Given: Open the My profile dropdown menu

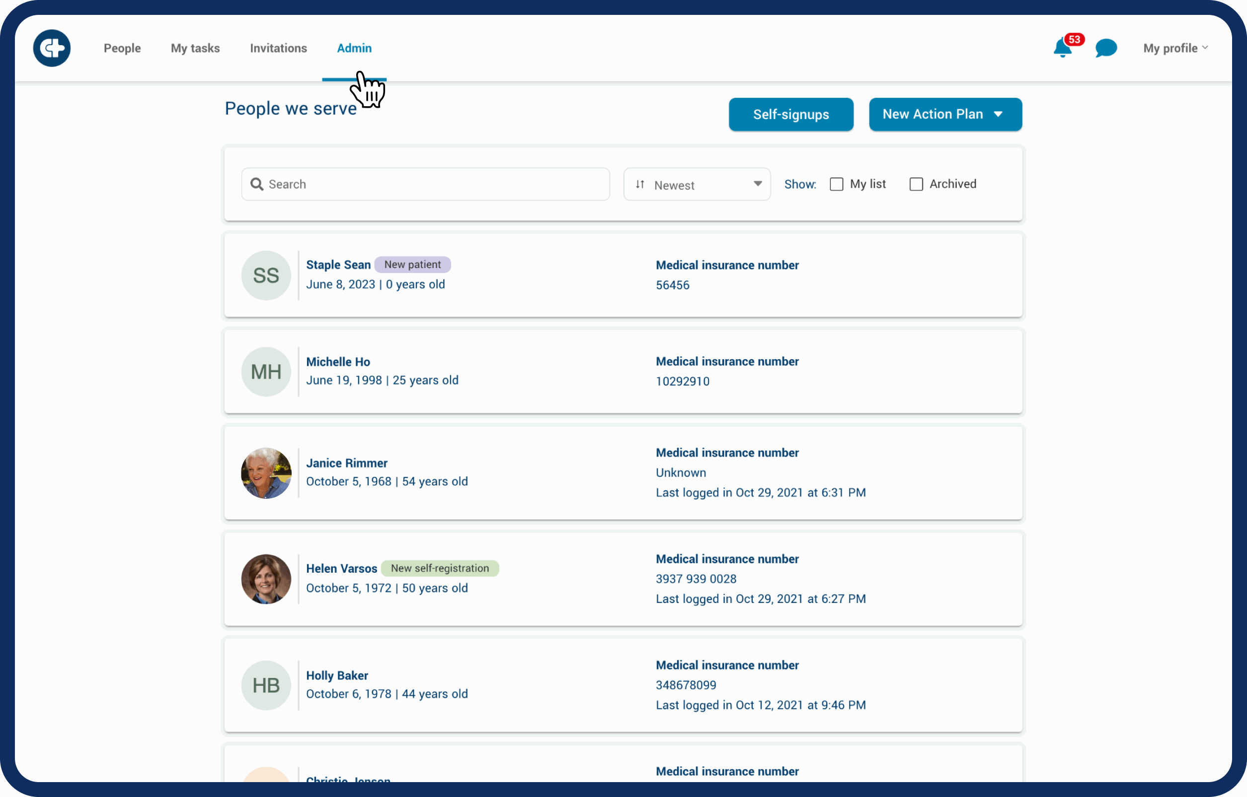Looking at the screenshot, I should tap(1175, 48).
